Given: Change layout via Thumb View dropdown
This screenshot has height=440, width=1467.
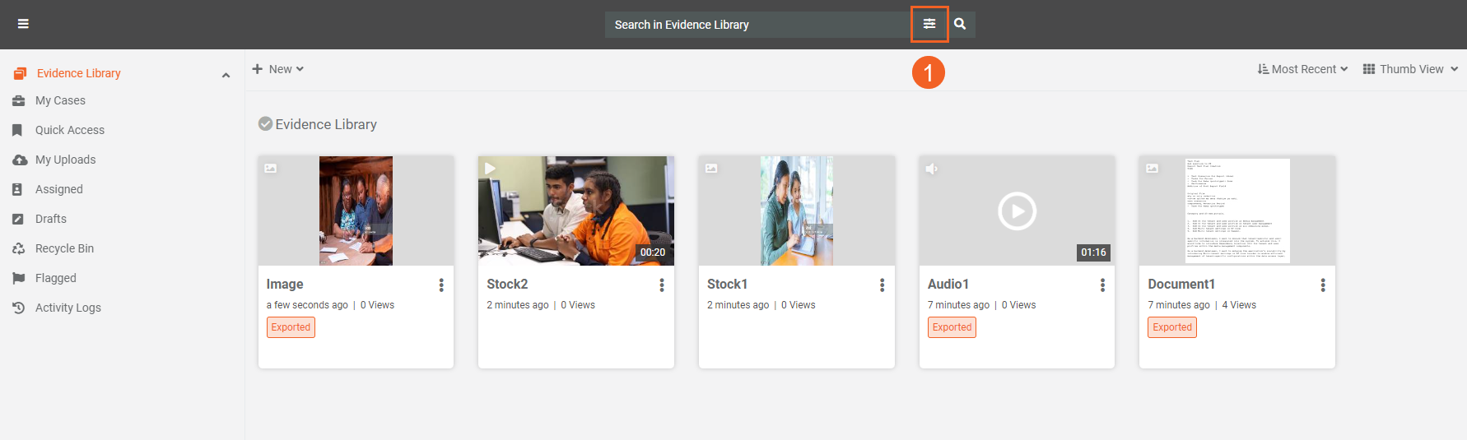Looking at the screenshot, I should point(1410,69).
